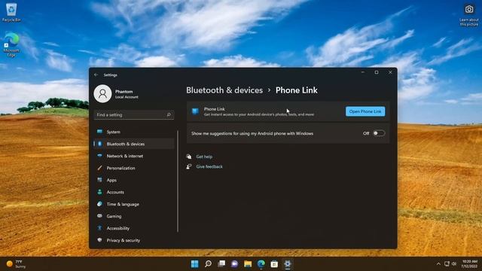This screenshot has width=482, height=271.
Task: Click Bluetooth & devices breadcrumb
Action: (x=224, y=90)
